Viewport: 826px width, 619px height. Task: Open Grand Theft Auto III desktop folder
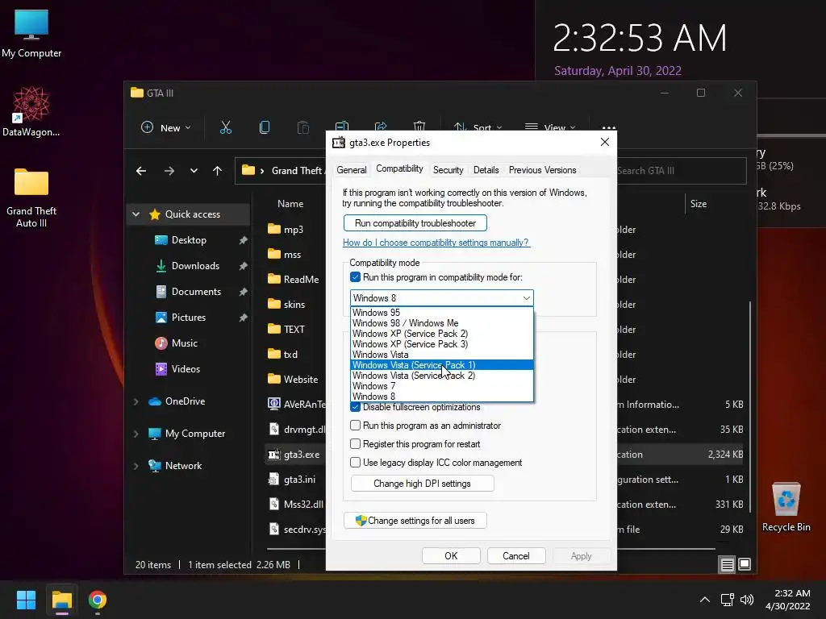click(31, 197)
